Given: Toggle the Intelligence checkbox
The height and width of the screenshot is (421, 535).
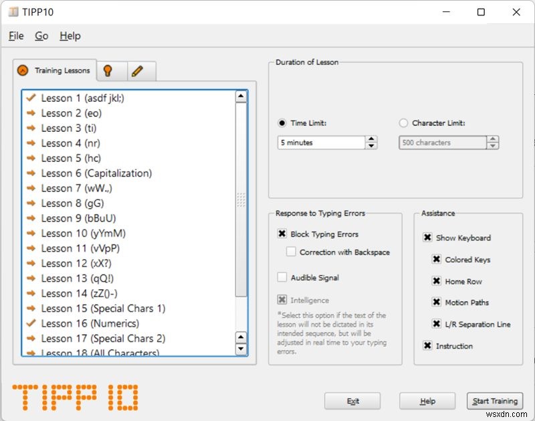Looking at the screenshot, I should coord(282,300).
